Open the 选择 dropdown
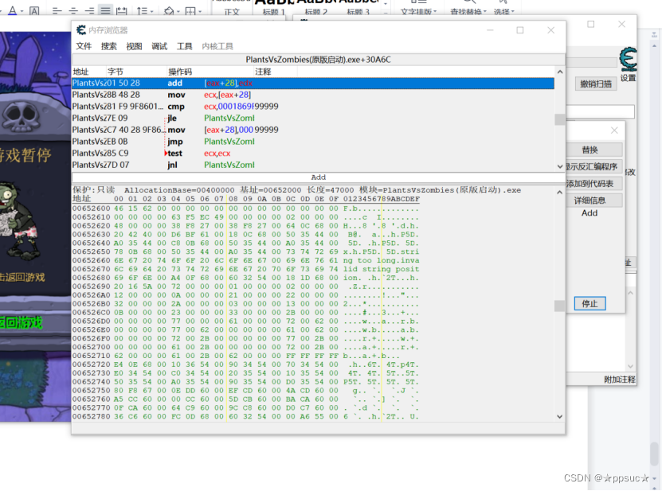662x491 pixels. 504,11
